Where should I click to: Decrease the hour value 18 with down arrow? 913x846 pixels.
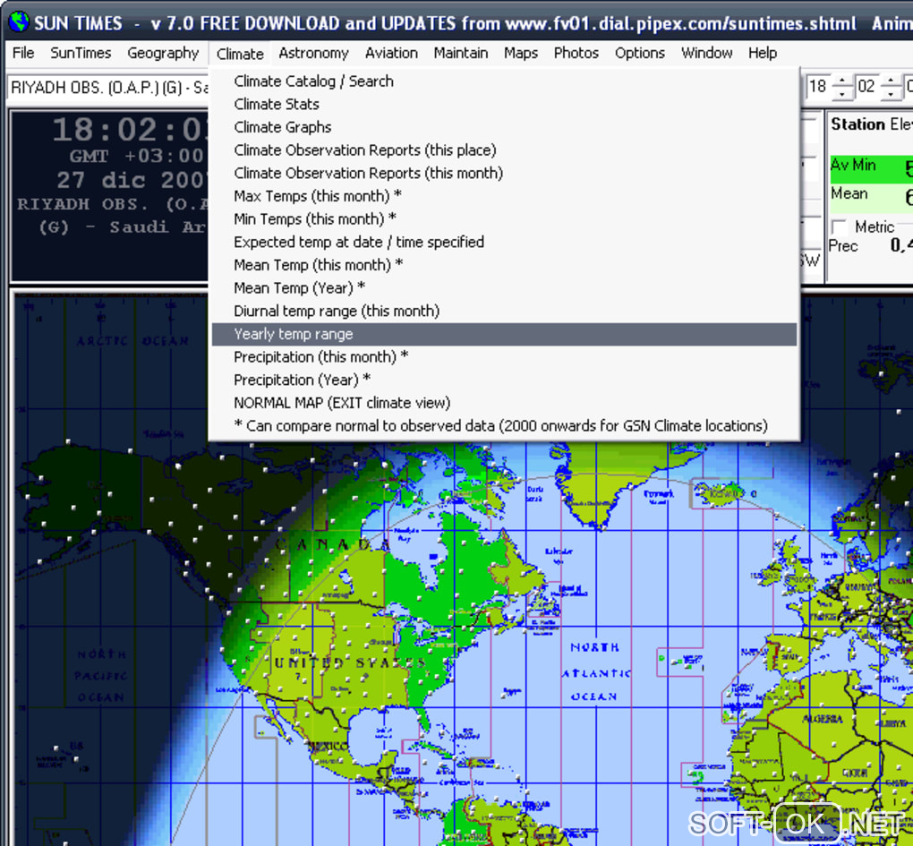pos(842,94)
